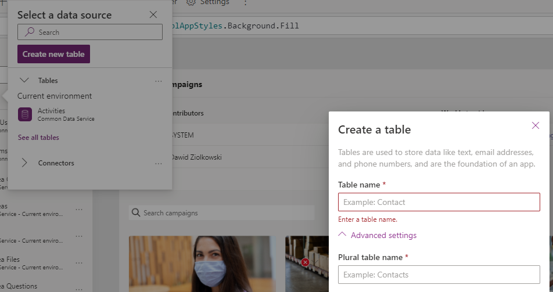The width and height of the screenshot is (553, 292).
Task: Close the Select a data source panel
Action: [153, 15]
